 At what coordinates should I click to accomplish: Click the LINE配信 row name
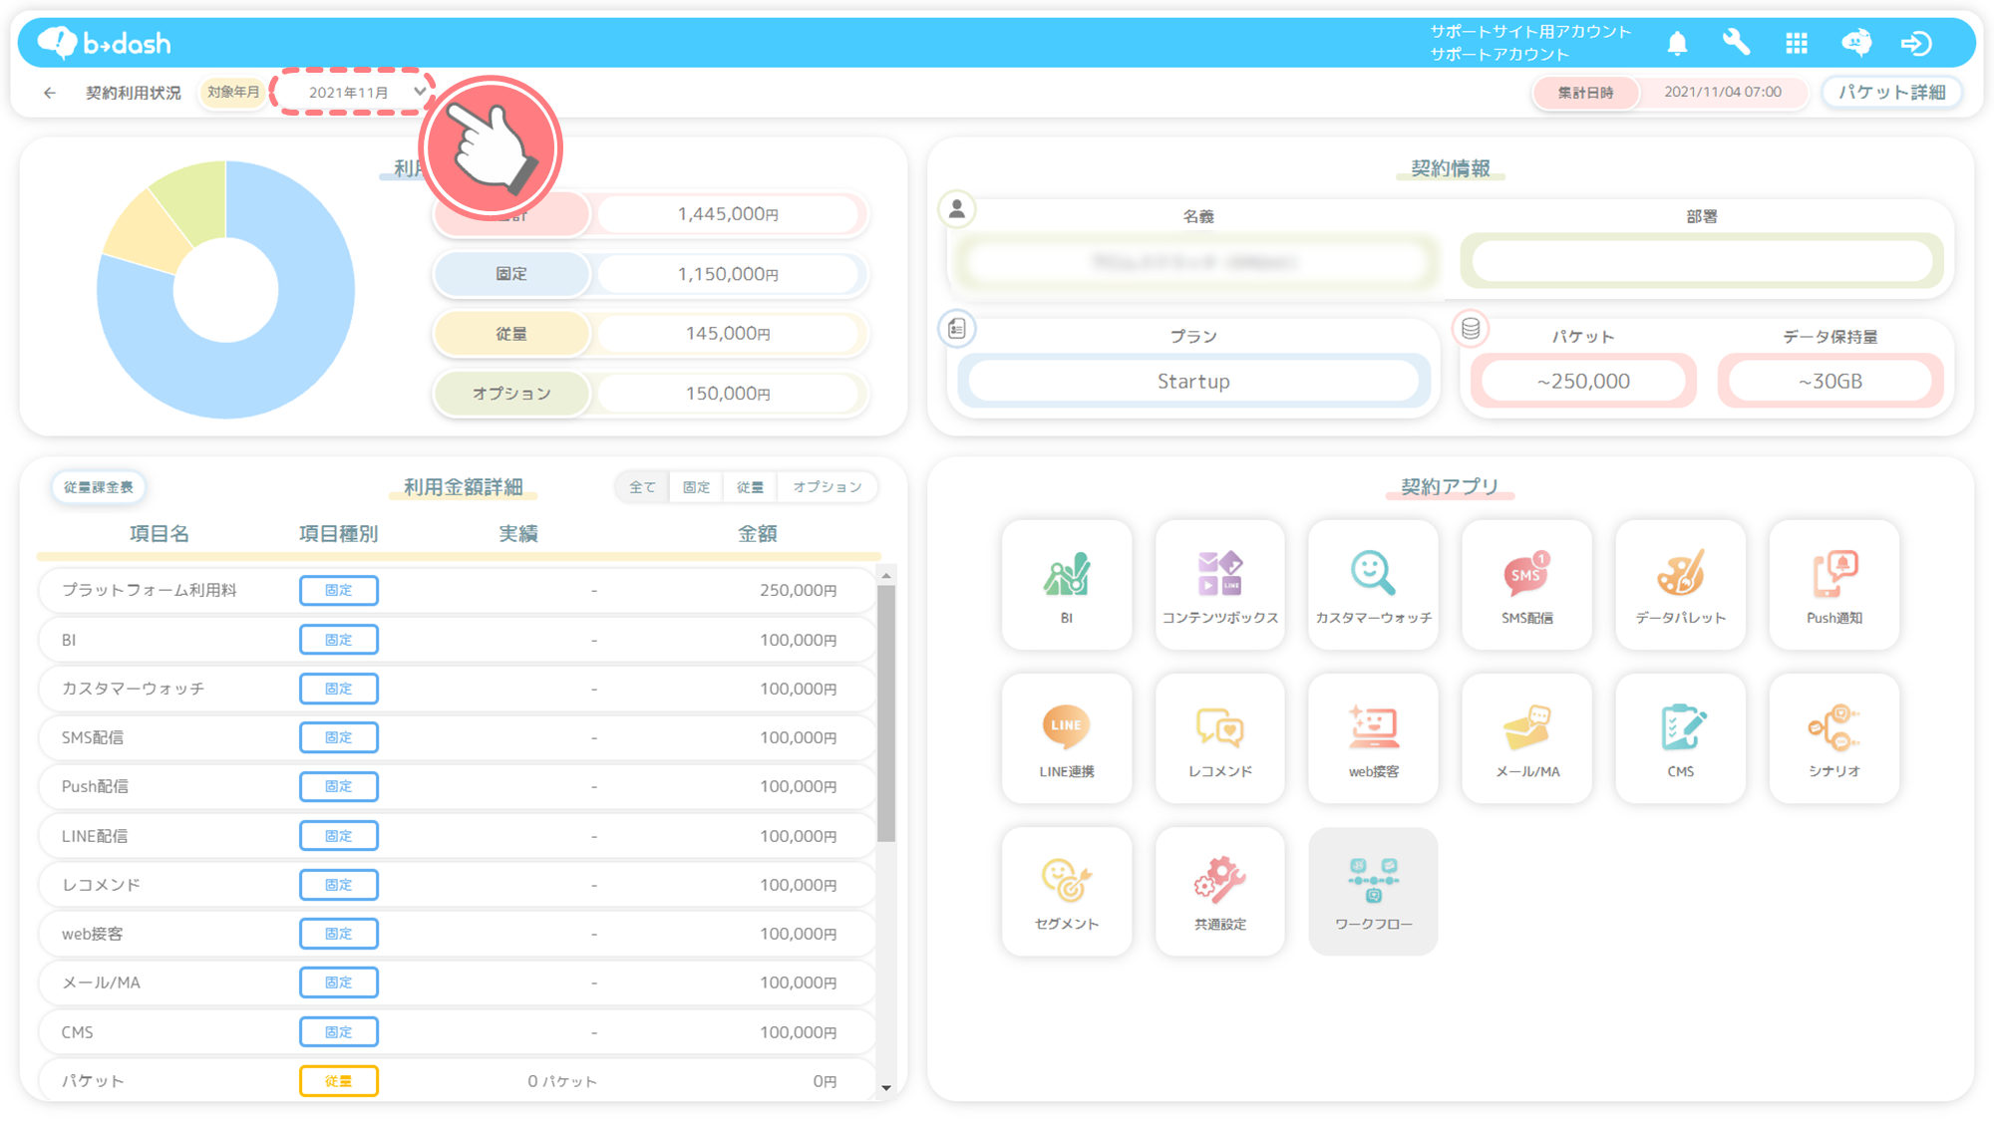[x=95, y=836]
